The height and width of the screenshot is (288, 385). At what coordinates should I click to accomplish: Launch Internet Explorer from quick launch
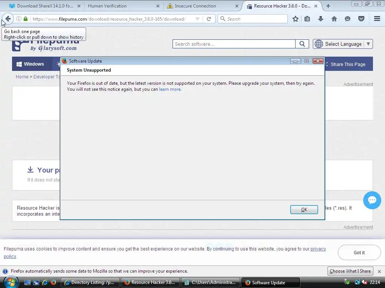(x=45, y=282)
